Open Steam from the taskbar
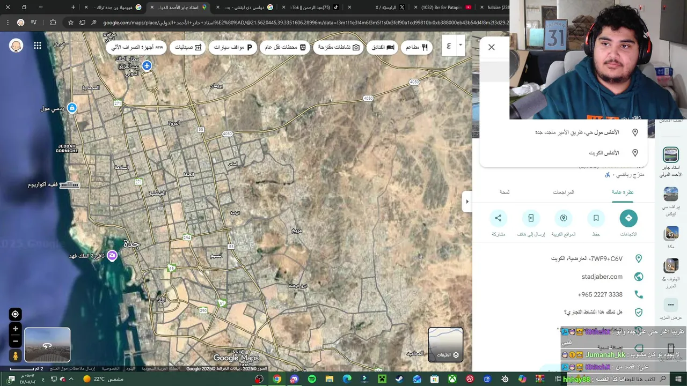Image resolution: width=687 pixels, height=386 pixels. [399, 379]
